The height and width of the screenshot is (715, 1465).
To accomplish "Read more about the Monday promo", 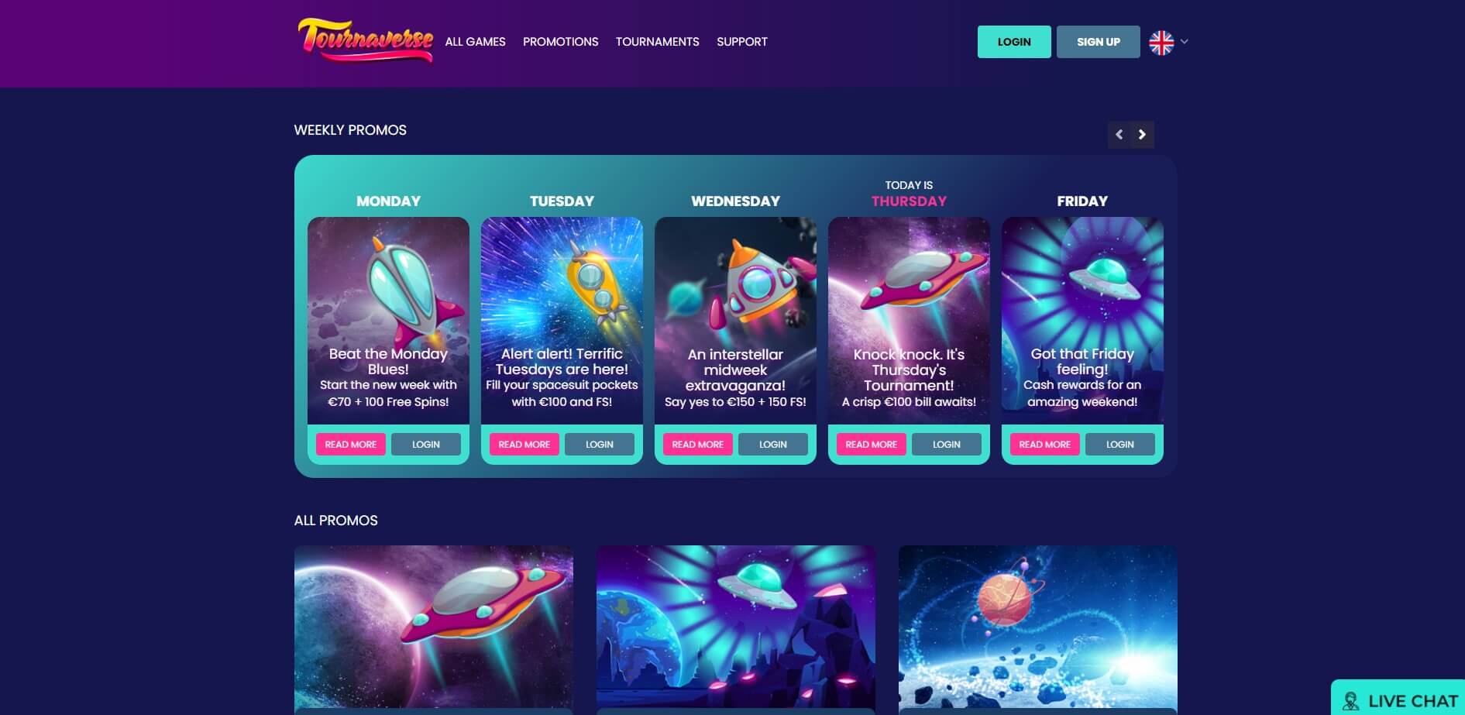I will [350, 444].
